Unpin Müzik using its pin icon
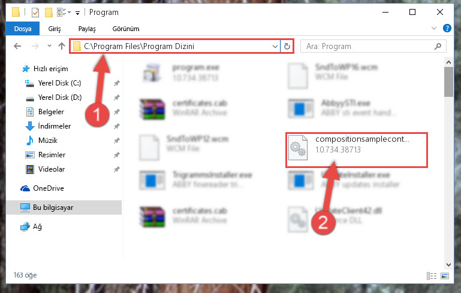Screen dimensions: 461x293 (117, 141)
